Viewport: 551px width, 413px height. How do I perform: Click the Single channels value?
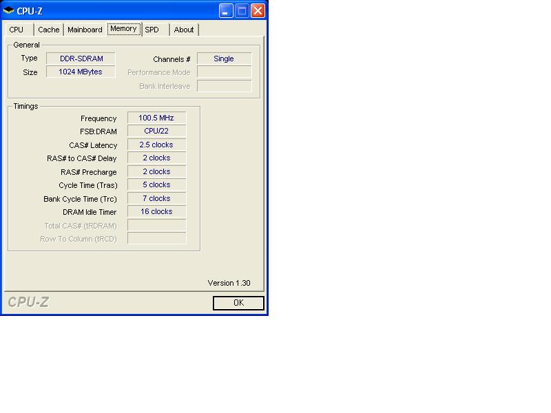coord(225,59)
